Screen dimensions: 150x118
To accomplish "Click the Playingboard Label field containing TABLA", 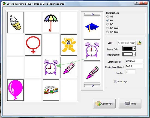I will tap(134, 66).
